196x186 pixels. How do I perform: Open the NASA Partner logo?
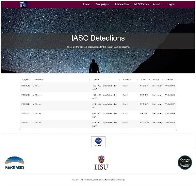[x=98, y=141]
